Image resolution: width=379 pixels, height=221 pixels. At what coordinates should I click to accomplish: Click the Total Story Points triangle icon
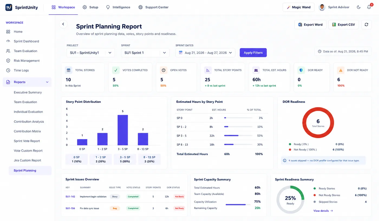pos(208,70)
